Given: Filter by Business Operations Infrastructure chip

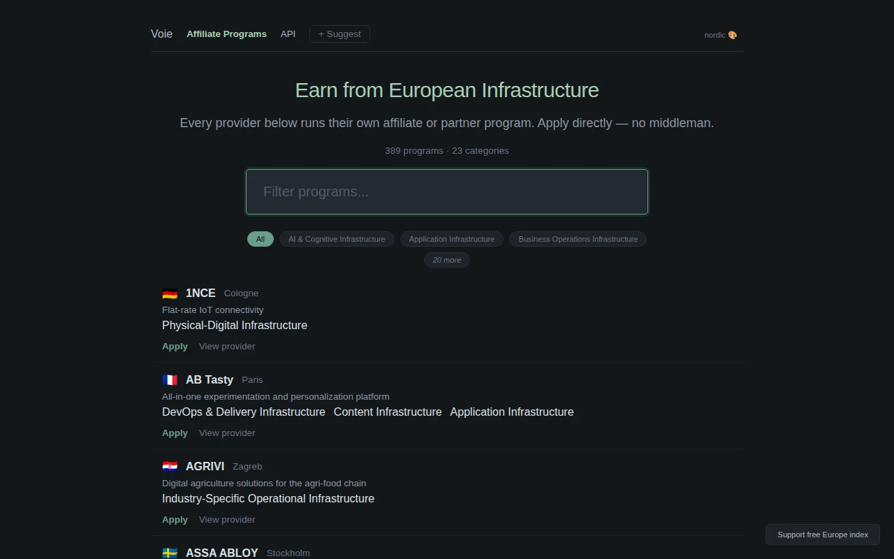Looking at the screenshot, I should (x=578, y=239).
